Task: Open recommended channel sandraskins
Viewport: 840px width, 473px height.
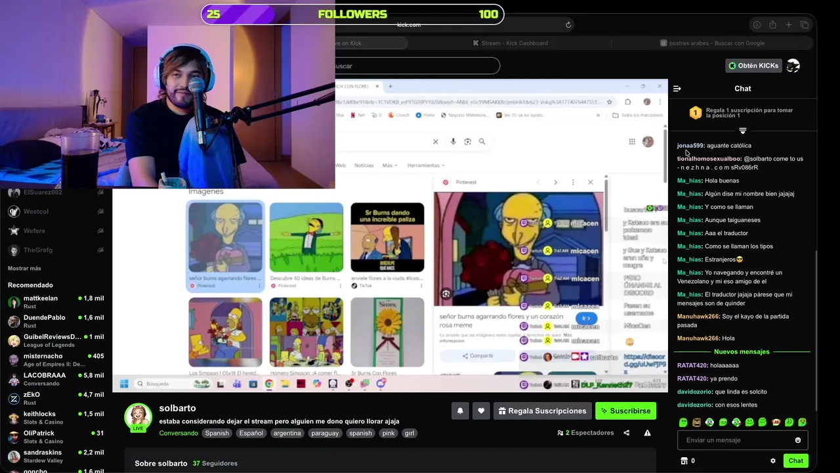Action: tap(56, 456)
